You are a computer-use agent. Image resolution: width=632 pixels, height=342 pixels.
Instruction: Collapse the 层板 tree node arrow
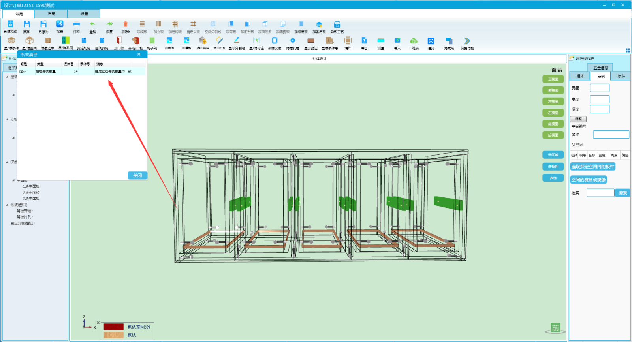coord(7,77)
